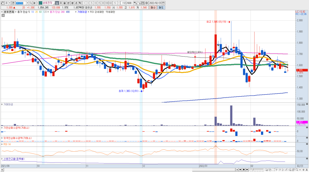309x172 pixels.
Task: Click the minus zoom-out icon at bottom right
Action: (x=300, y=170)
